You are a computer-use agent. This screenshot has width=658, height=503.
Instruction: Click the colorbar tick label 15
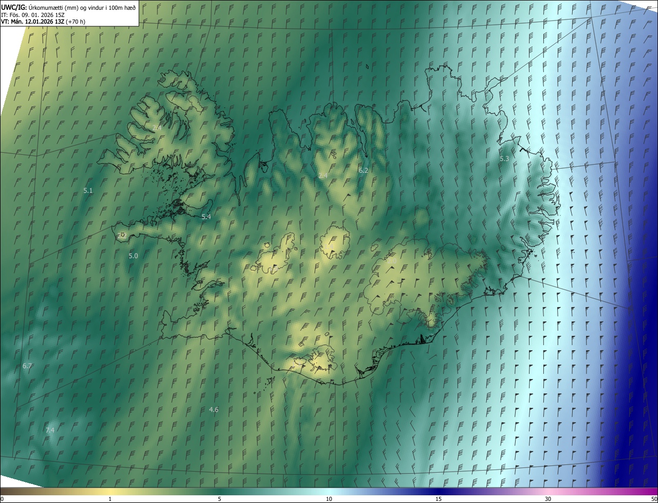438,499
